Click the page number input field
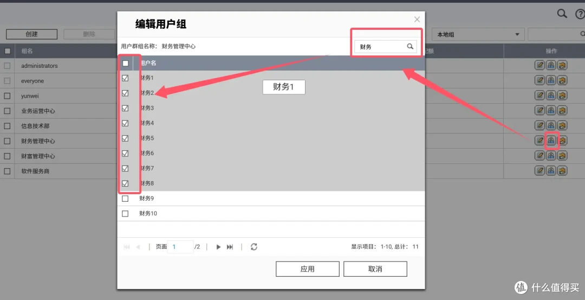The height and width of the screenshot is (300, 585). [180, 247]
